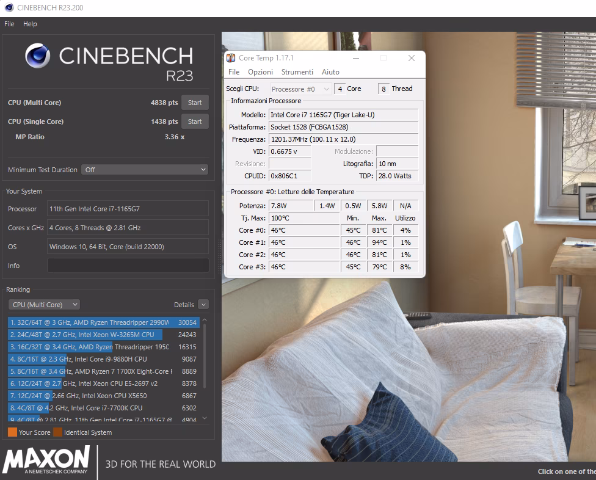Close the Core Temp window

tap(411, 58)
